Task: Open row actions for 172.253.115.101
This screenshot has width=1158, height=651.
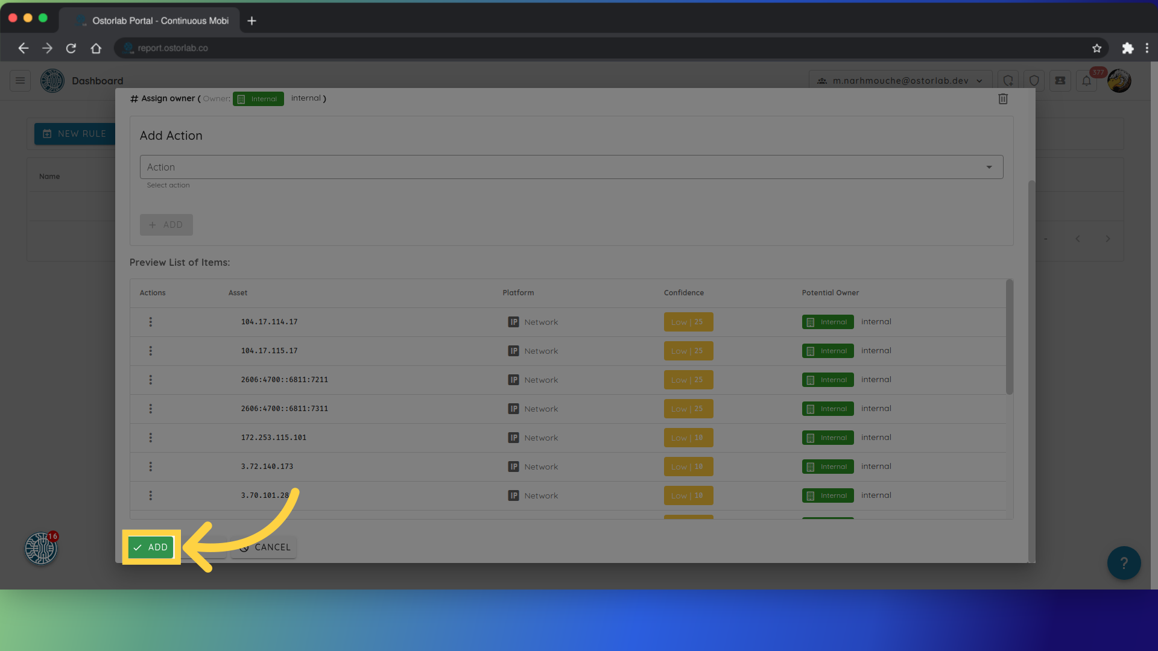Action: (x=150, y=438)
